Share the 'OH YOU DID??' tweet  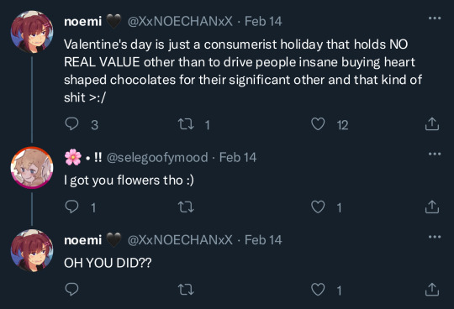click(x=432, y=290)
